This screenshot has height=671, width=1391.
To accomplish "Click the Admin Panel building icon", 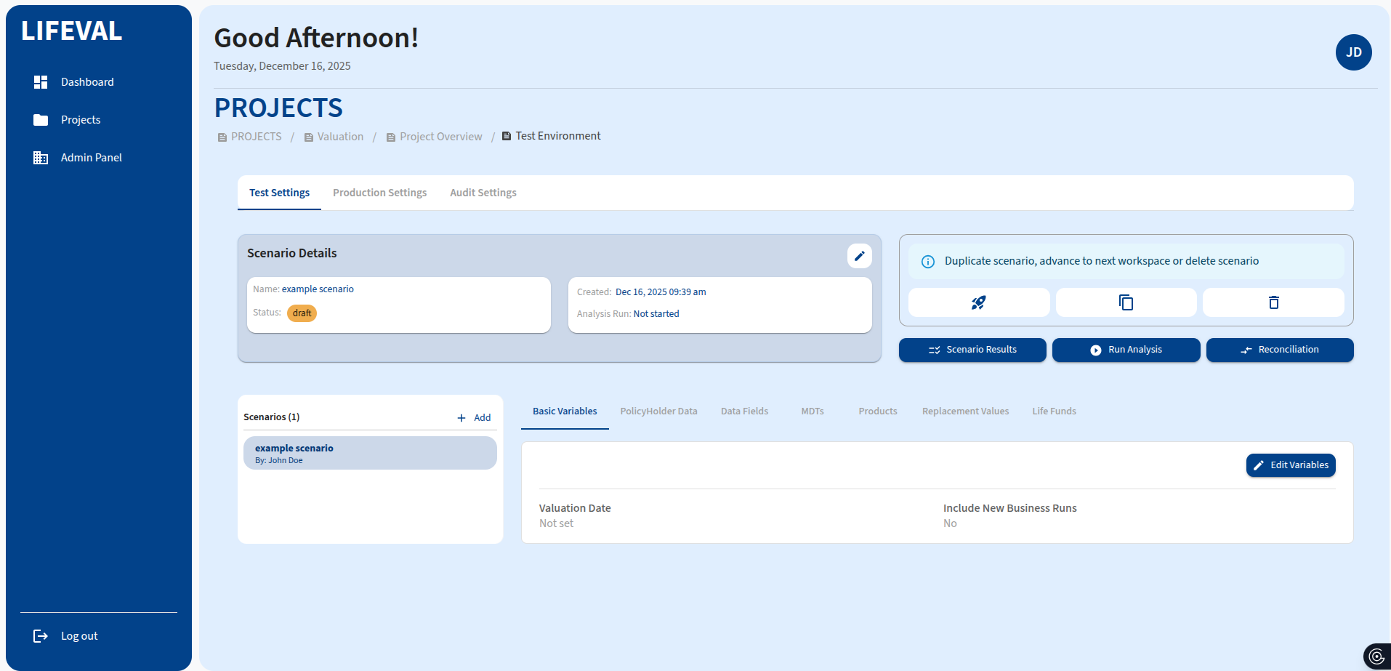I will coord(41,158).
